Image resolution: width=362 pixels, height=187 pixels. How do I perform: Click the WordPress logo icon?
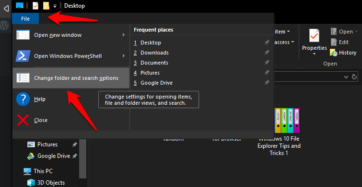[x=4, y=25]
